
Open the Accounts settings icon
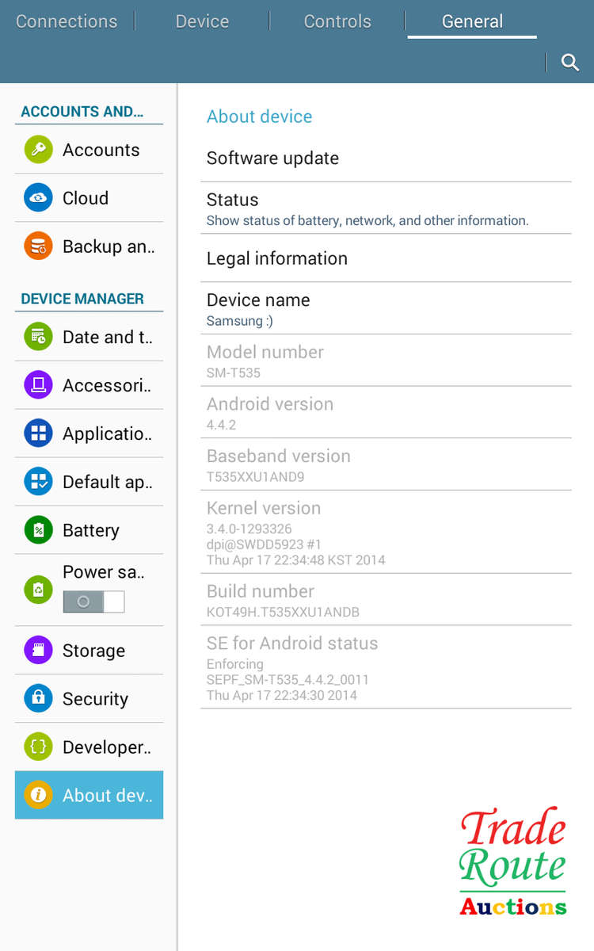pyautogui.click(x=36, y=150)
